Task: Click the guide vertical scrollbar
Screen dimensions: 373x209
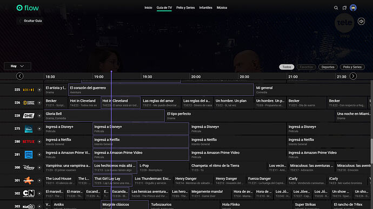Action: [x=371, y=152]
